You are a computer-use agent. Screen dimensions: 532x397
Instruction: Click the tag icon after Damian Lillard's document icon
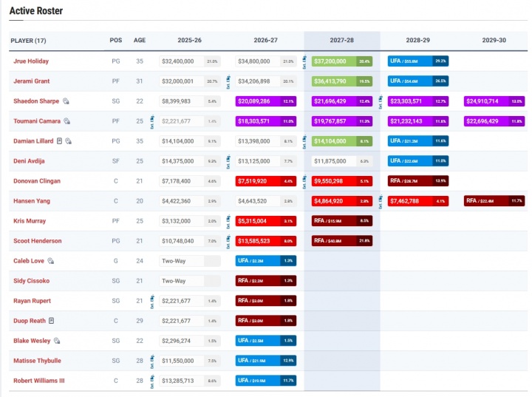(x=68, y=141)
